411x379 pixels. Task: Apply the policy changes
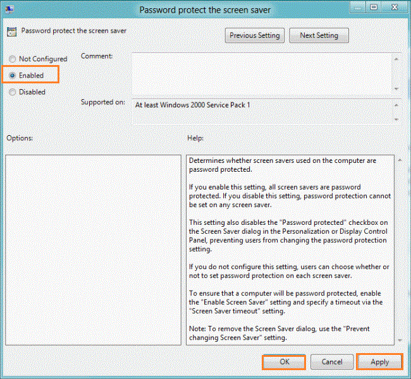(379, 362)
